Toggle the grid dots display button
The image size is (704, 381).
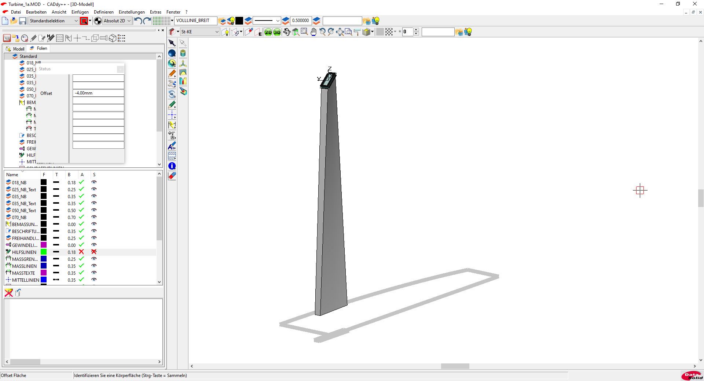point(161,21)
